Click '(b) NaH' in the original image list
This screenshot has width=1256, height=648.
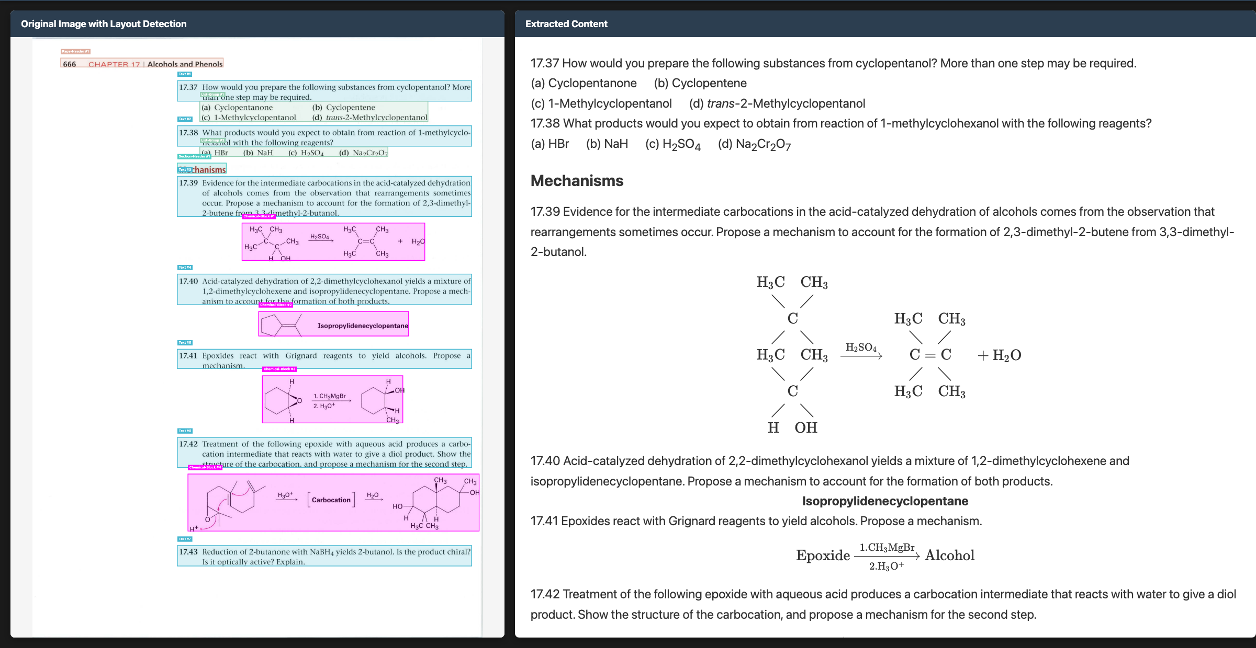point(258,153)
